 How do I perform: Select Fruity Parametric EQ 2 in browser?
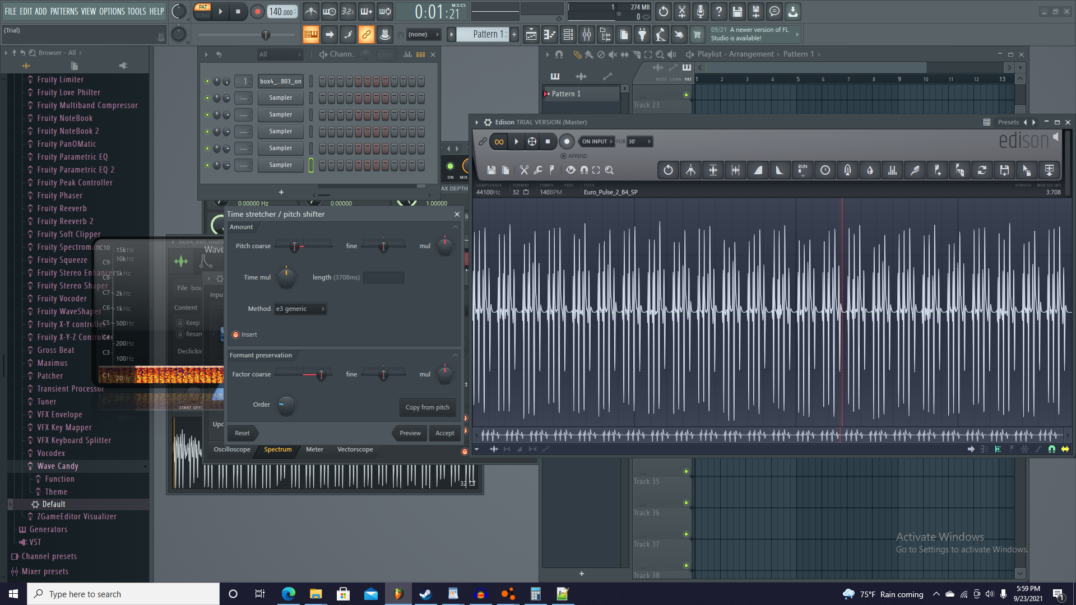coord(76,170)
